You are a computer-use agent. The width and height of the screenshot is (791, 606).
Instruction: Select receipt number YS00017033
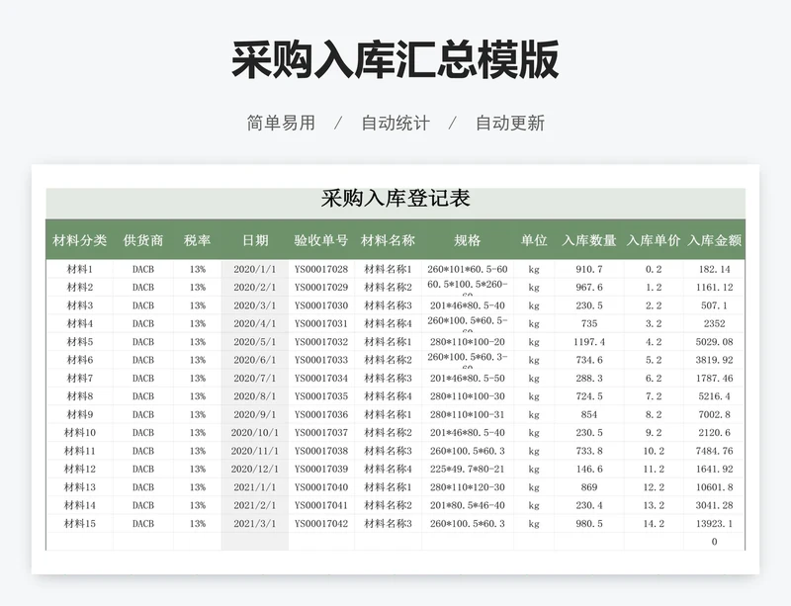coord(321,360)
